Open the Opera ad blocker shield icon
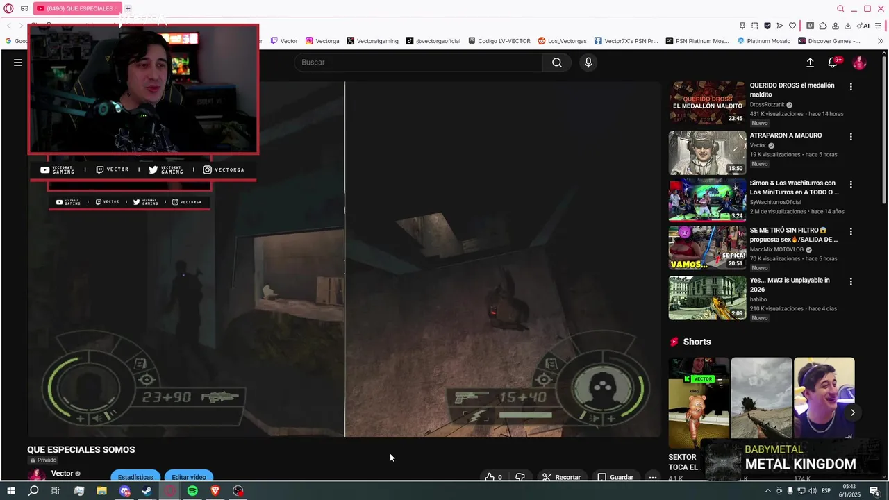Viewport: 889px width, 500px height. 767,26
